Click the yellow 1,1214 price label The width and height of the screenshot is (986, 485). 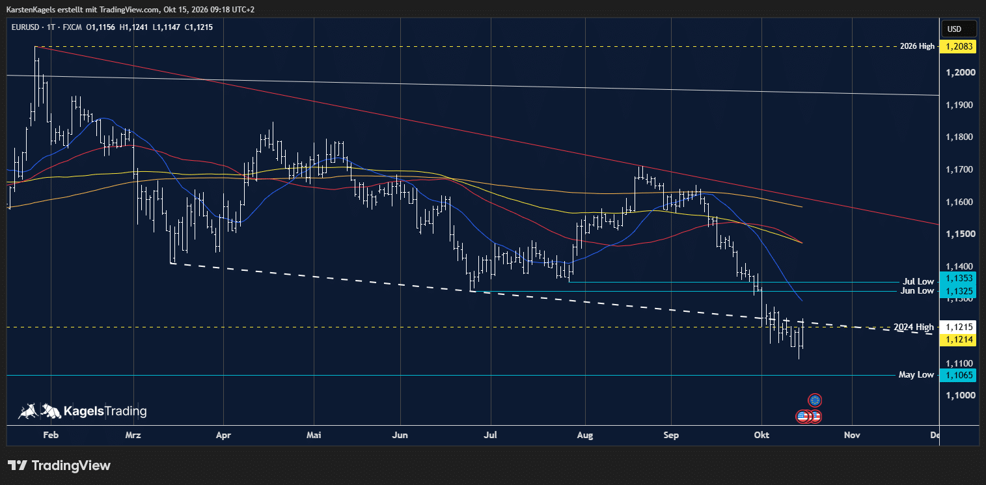pos(959,339)
